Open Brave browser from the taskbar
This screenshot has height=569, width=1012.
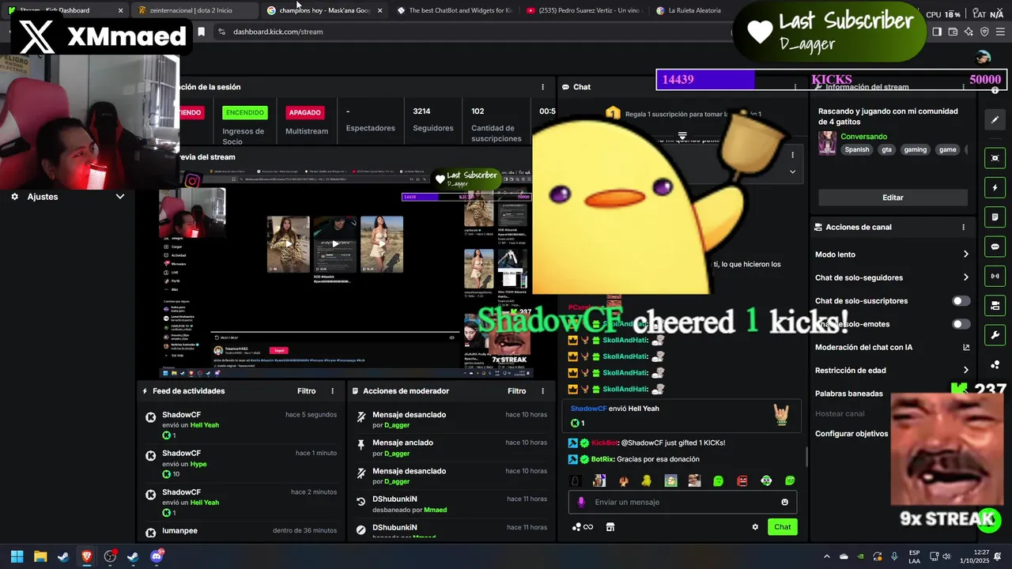point(86,556)
